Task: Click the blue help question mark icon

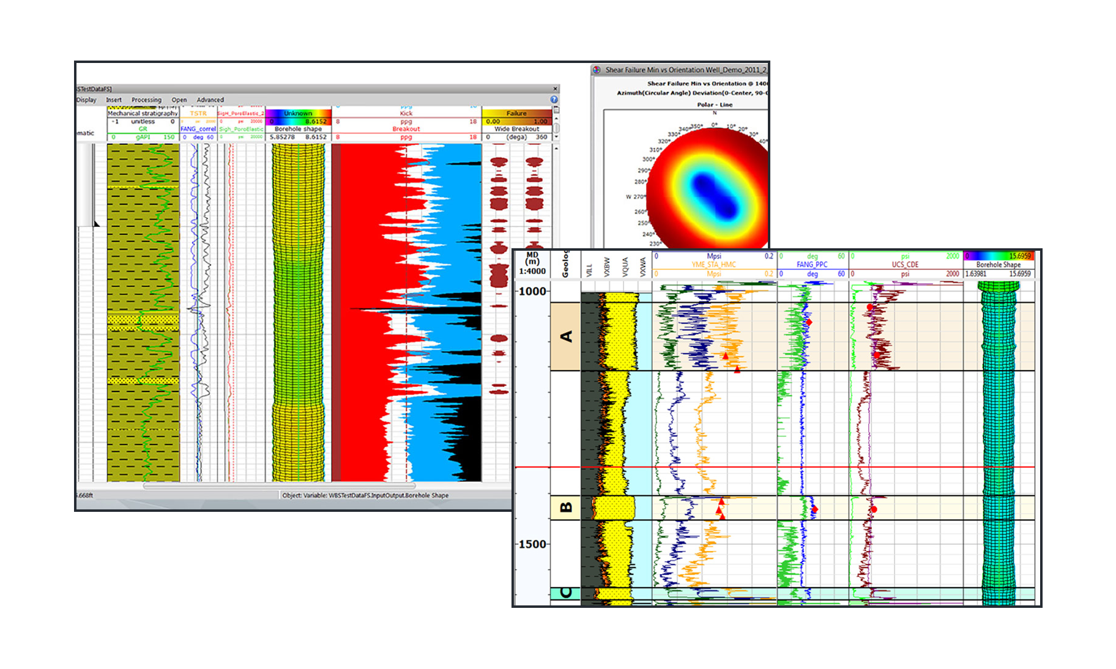Action: point(554,100)
